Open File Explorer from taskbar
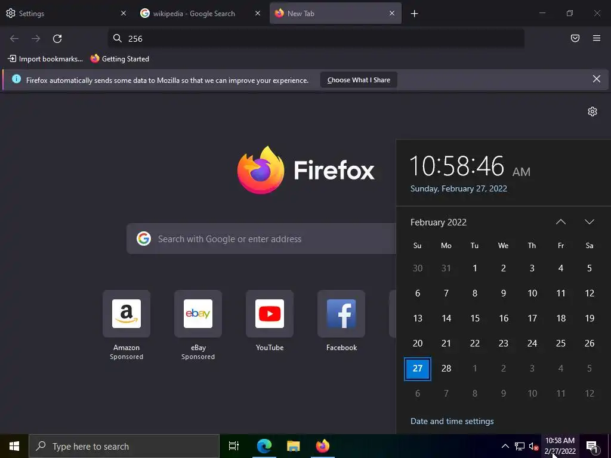Viewport: 611px width, 458px height. click(294, 446)
